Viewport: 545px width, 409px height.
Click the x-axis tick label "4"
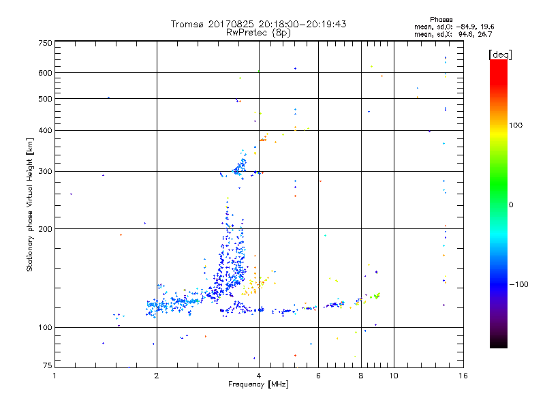(x=259, y=376)
